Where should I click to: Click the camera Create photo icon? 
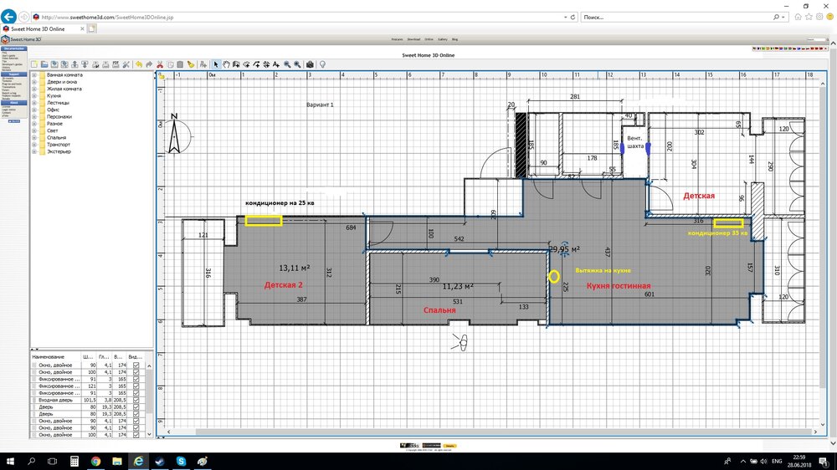click(x=310, y=64)
